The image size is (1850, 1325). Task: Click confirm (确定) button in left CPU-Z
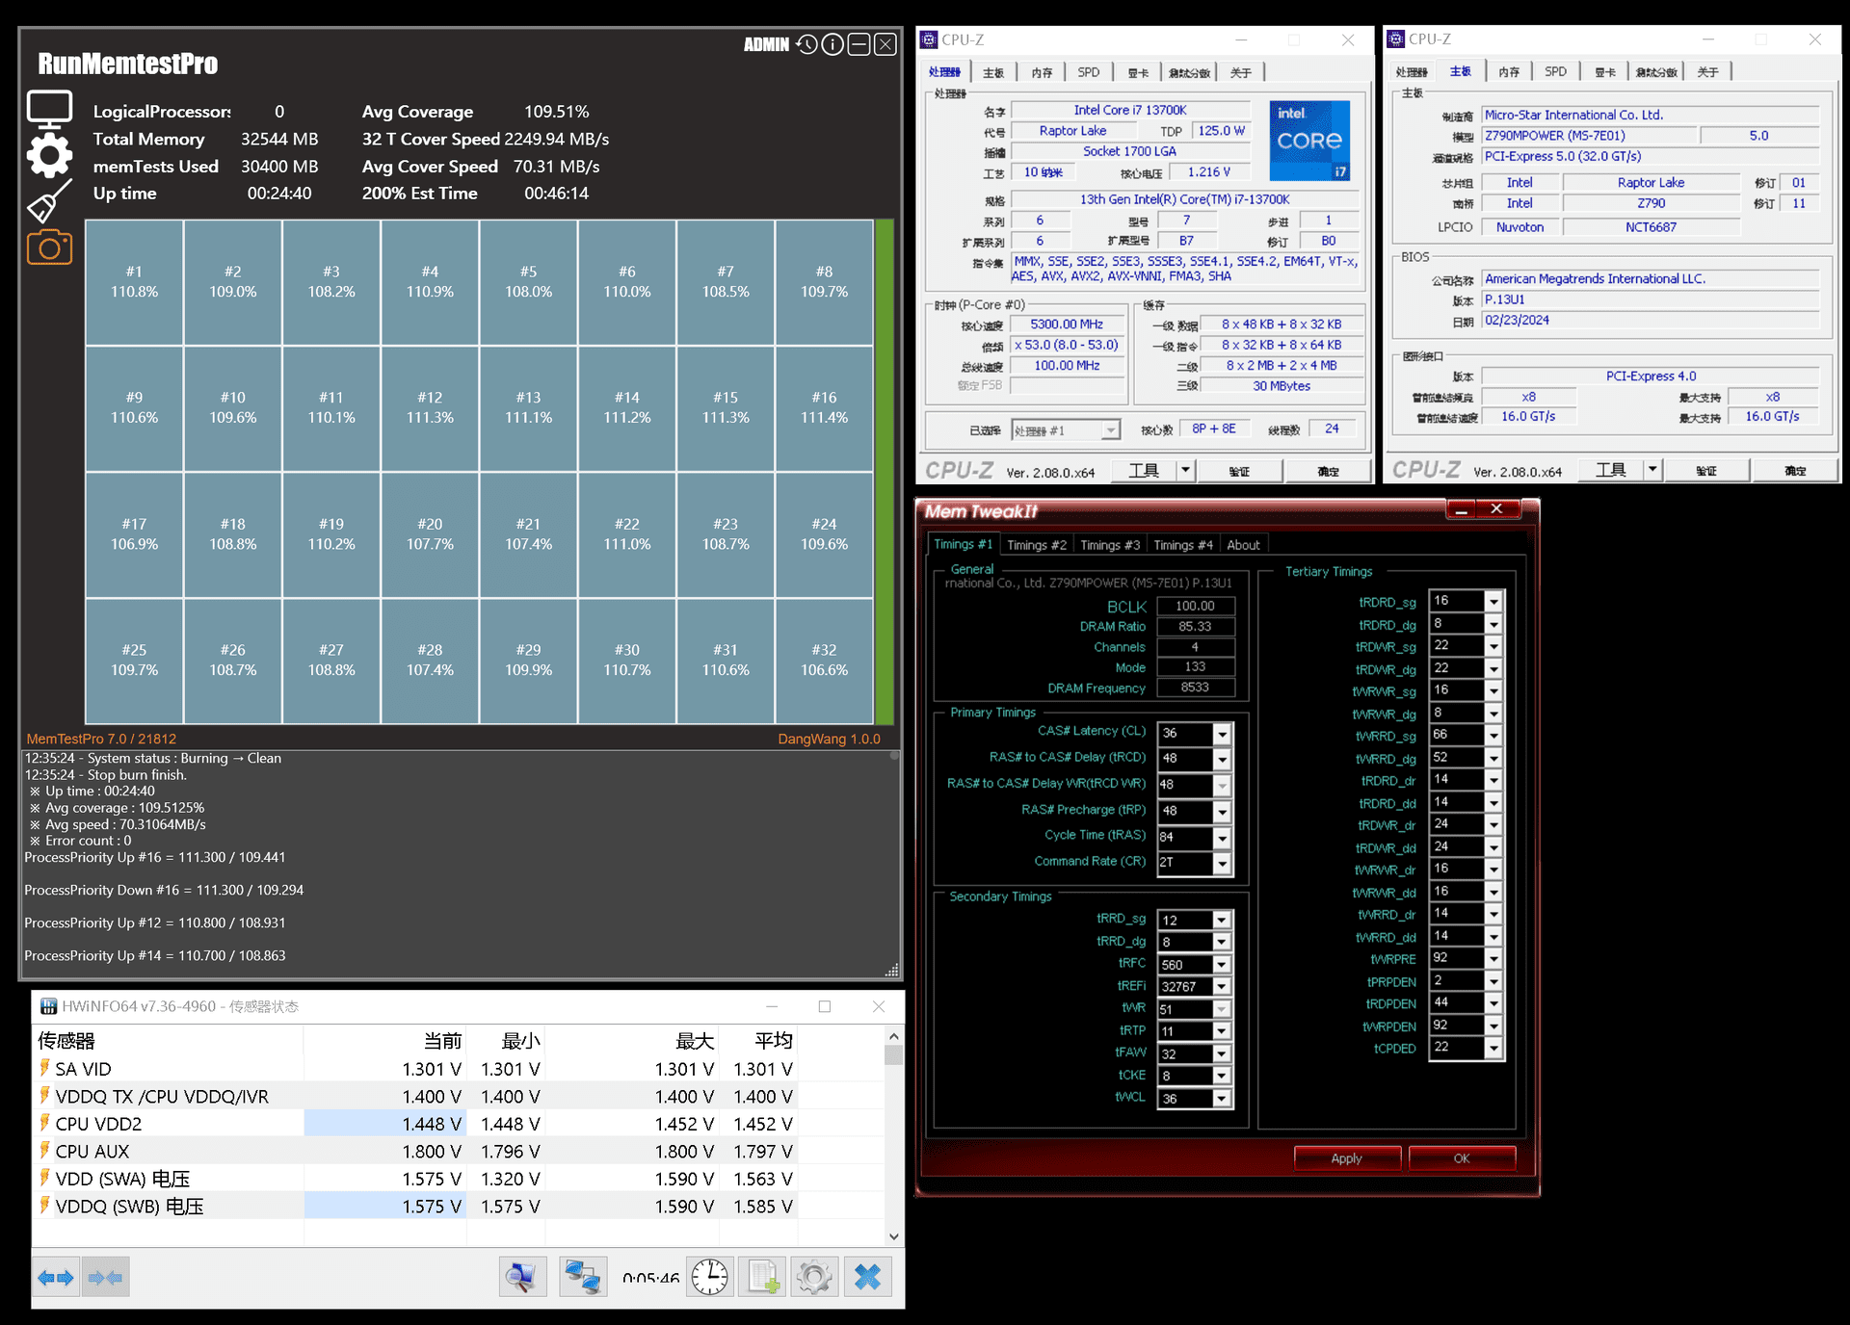(1328, 471)
